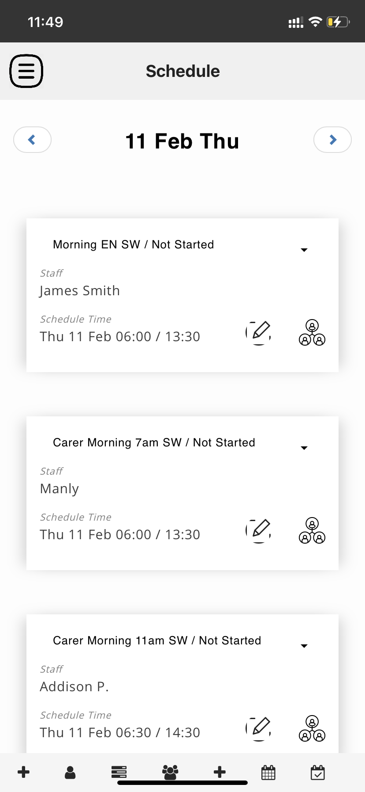This screenshot has width=365, height=792.
Task: Open the hamburger menu in the header
Action: 26,71
